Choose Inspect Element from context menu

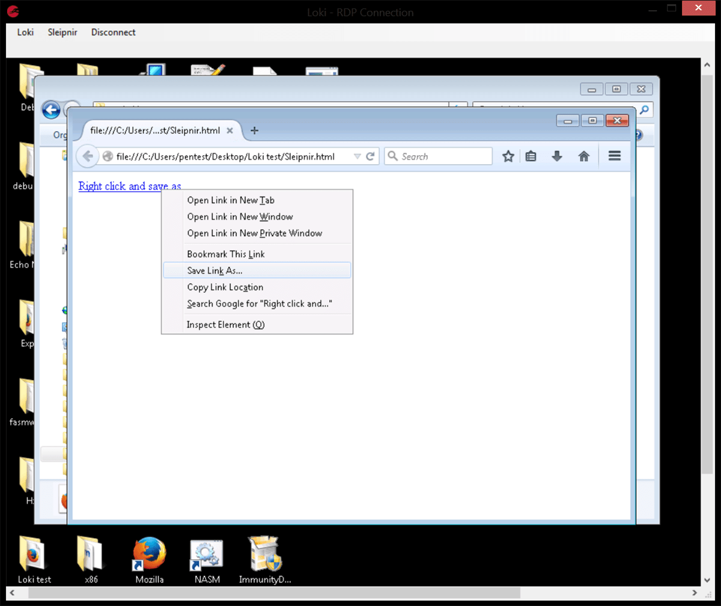point(225,325)
